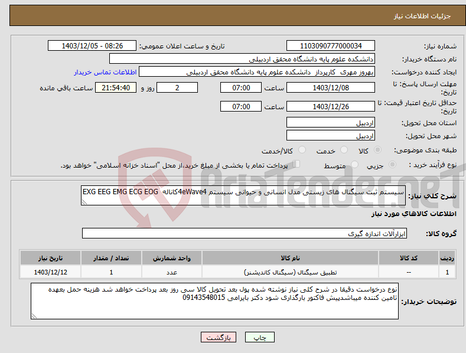The width and height of the screenshot is (466, 353).
Task: Click the need date cell 1403/12/12
Action: [50, 272]
